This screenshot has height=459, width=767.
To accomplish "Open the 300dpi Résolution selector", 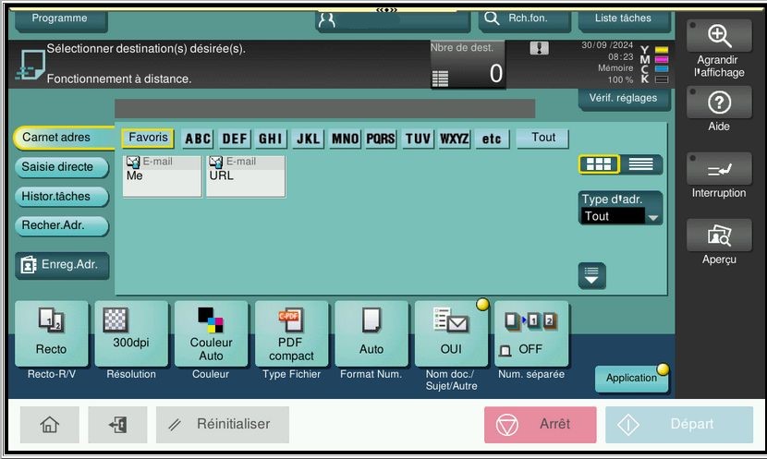I will (131, 333).
